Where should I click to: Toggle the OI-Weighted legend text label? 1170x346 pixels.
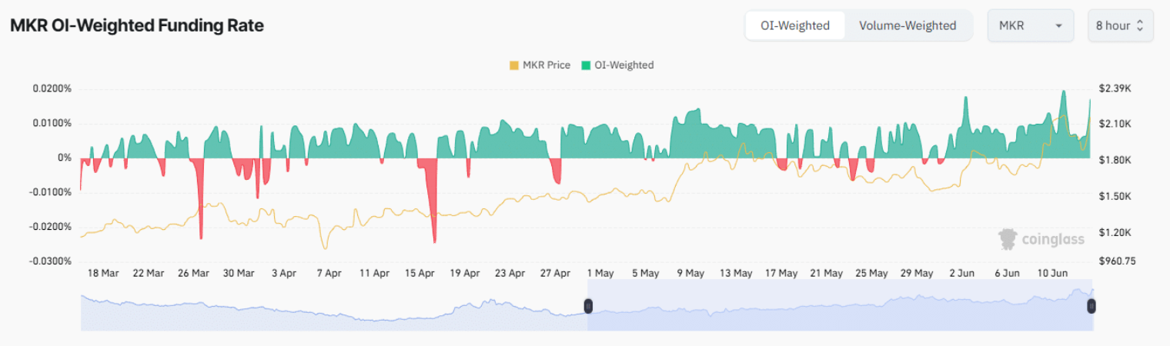[624, 65]
